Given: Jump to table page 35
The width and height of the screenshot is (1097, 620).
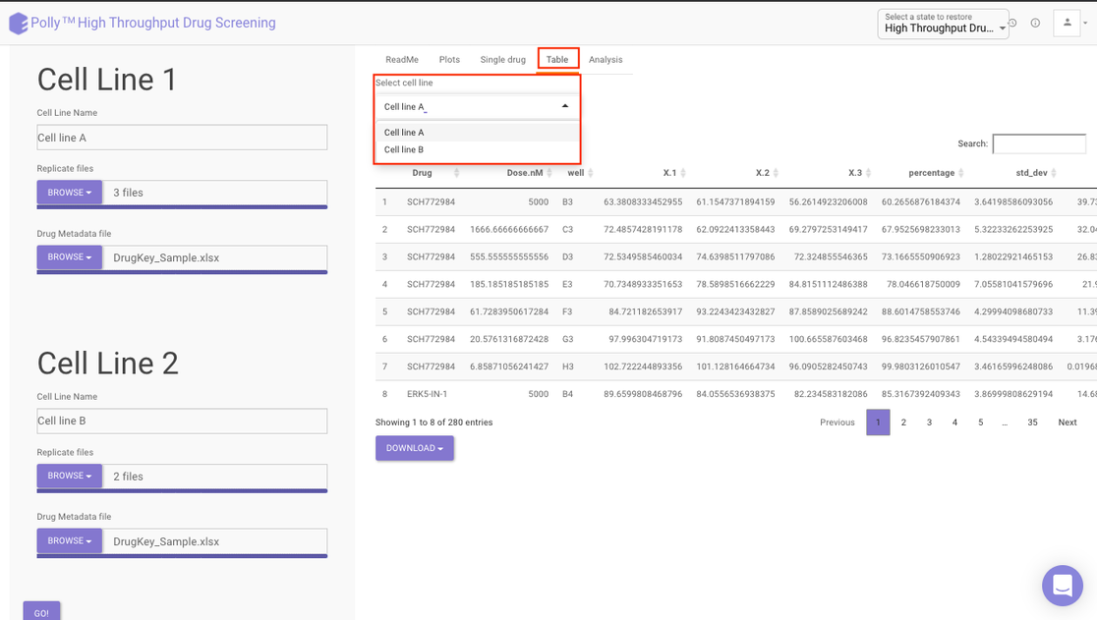Looking at the screenshot, I should pyautogui.click(x=1033, y=423).
